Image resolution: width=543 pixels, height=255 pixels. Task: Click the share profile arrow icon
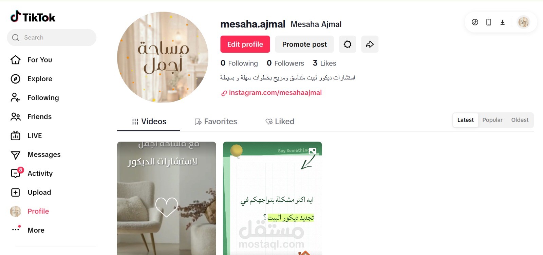coord(370,44)
